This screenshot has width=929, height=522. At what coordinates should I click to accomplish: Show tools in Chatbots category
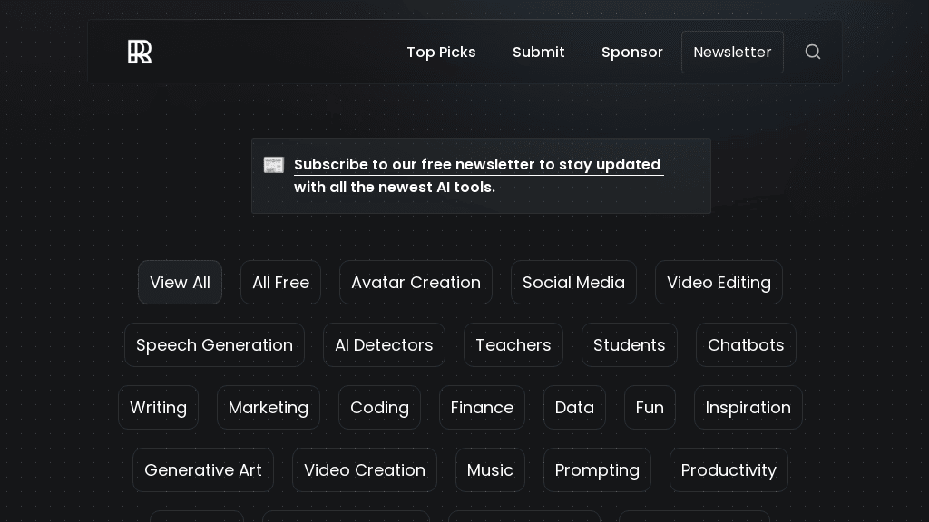click(746, 345)
